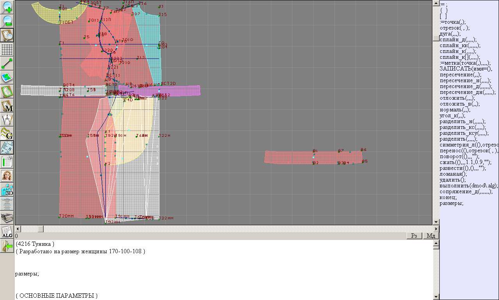
Task: Click the canvas horizontal scrollbar thumb
Action: tap(41, 229)
